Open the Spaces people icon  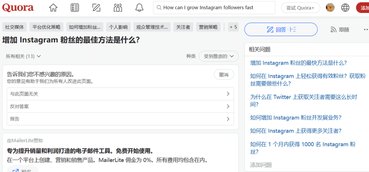pyautogui.click(x=118, y=8)
